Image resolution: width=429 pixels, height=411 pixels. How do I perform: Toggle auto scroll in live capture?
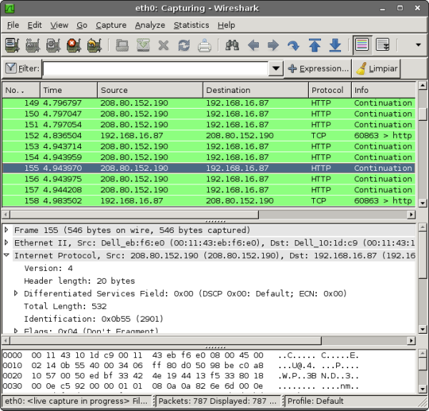(x=383, y=45)
